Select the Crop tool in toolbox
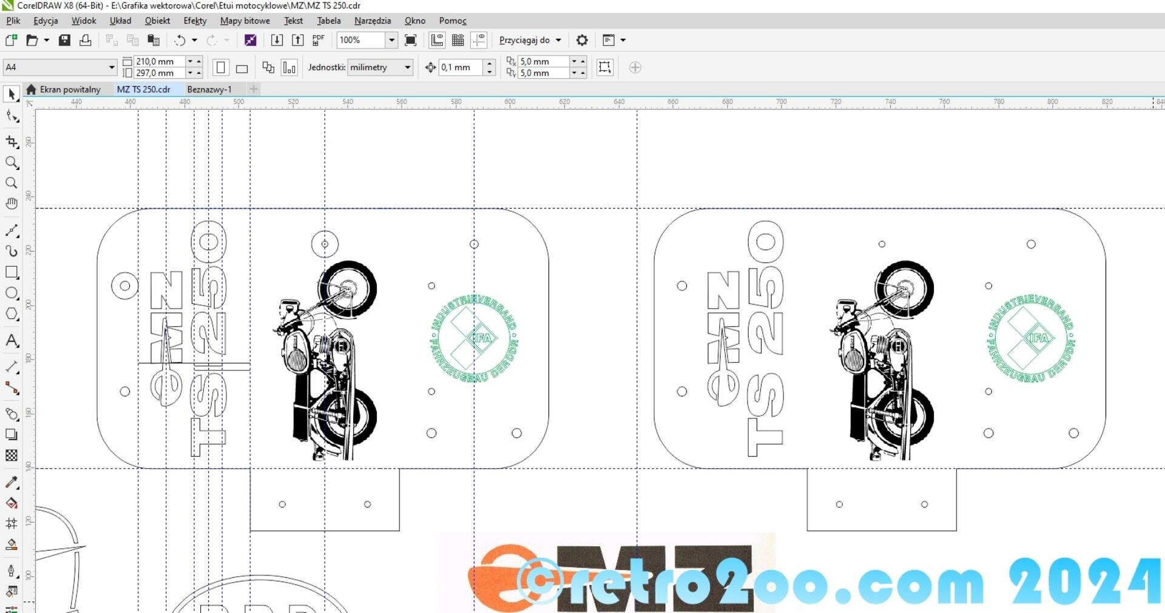The height and width of the screenshot is (613, 1165). [12, 141]
